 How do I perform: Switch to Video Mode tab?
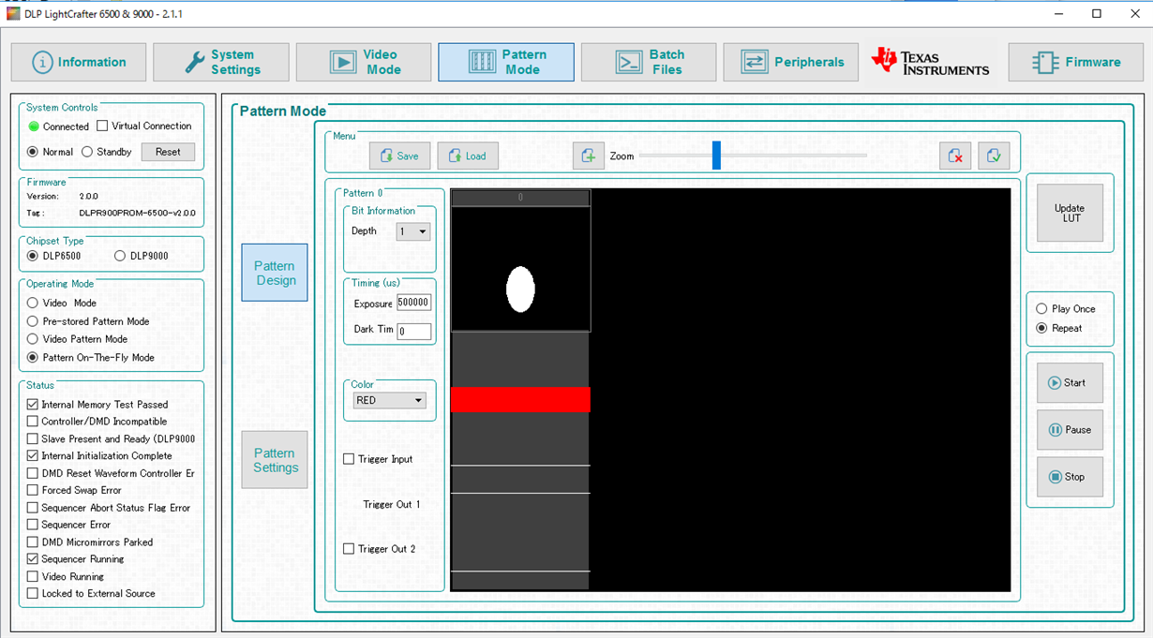coord(364,62)
